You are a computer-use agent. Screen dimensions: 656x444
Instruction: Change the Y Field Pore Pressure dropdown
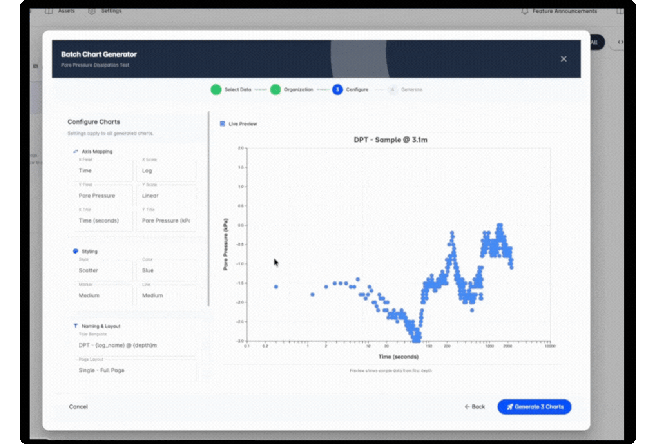[x=103, y=196]
